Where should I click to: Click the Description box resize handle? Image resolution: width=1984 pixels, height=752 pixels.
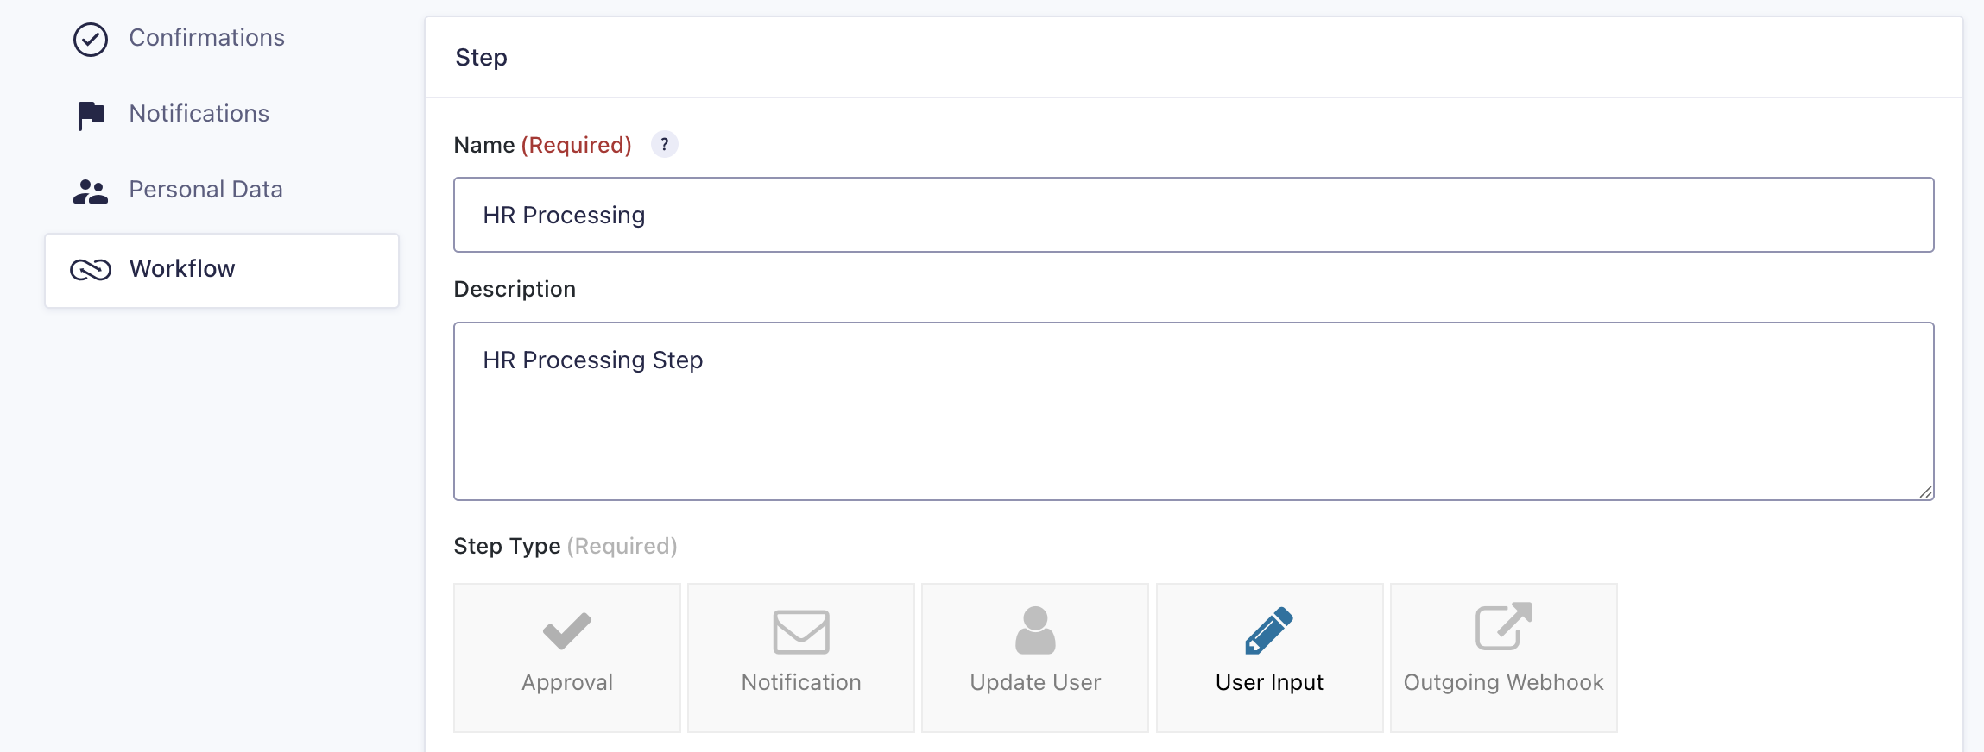click(1925, 492)
